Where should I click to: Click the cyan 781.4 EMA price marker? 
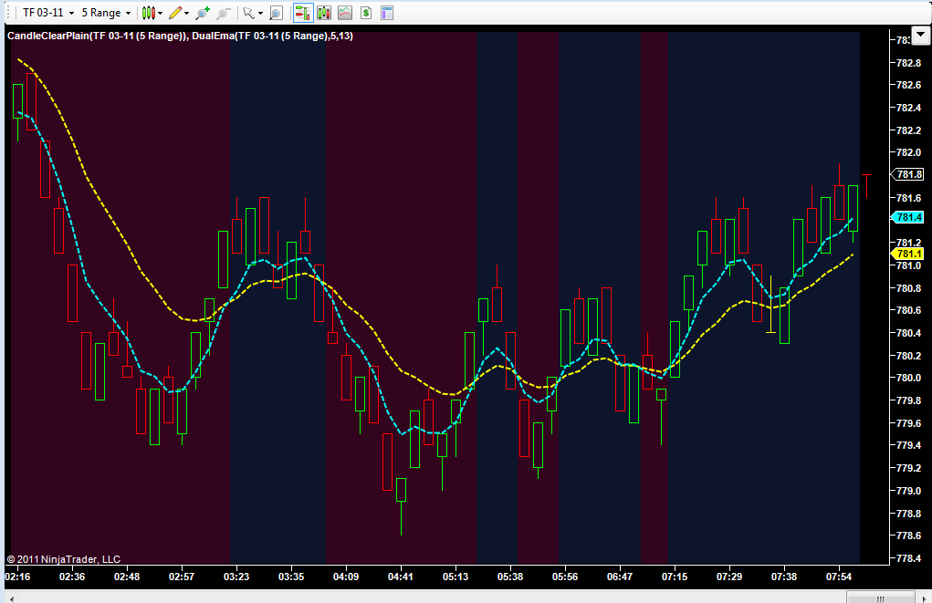point(907,217)
